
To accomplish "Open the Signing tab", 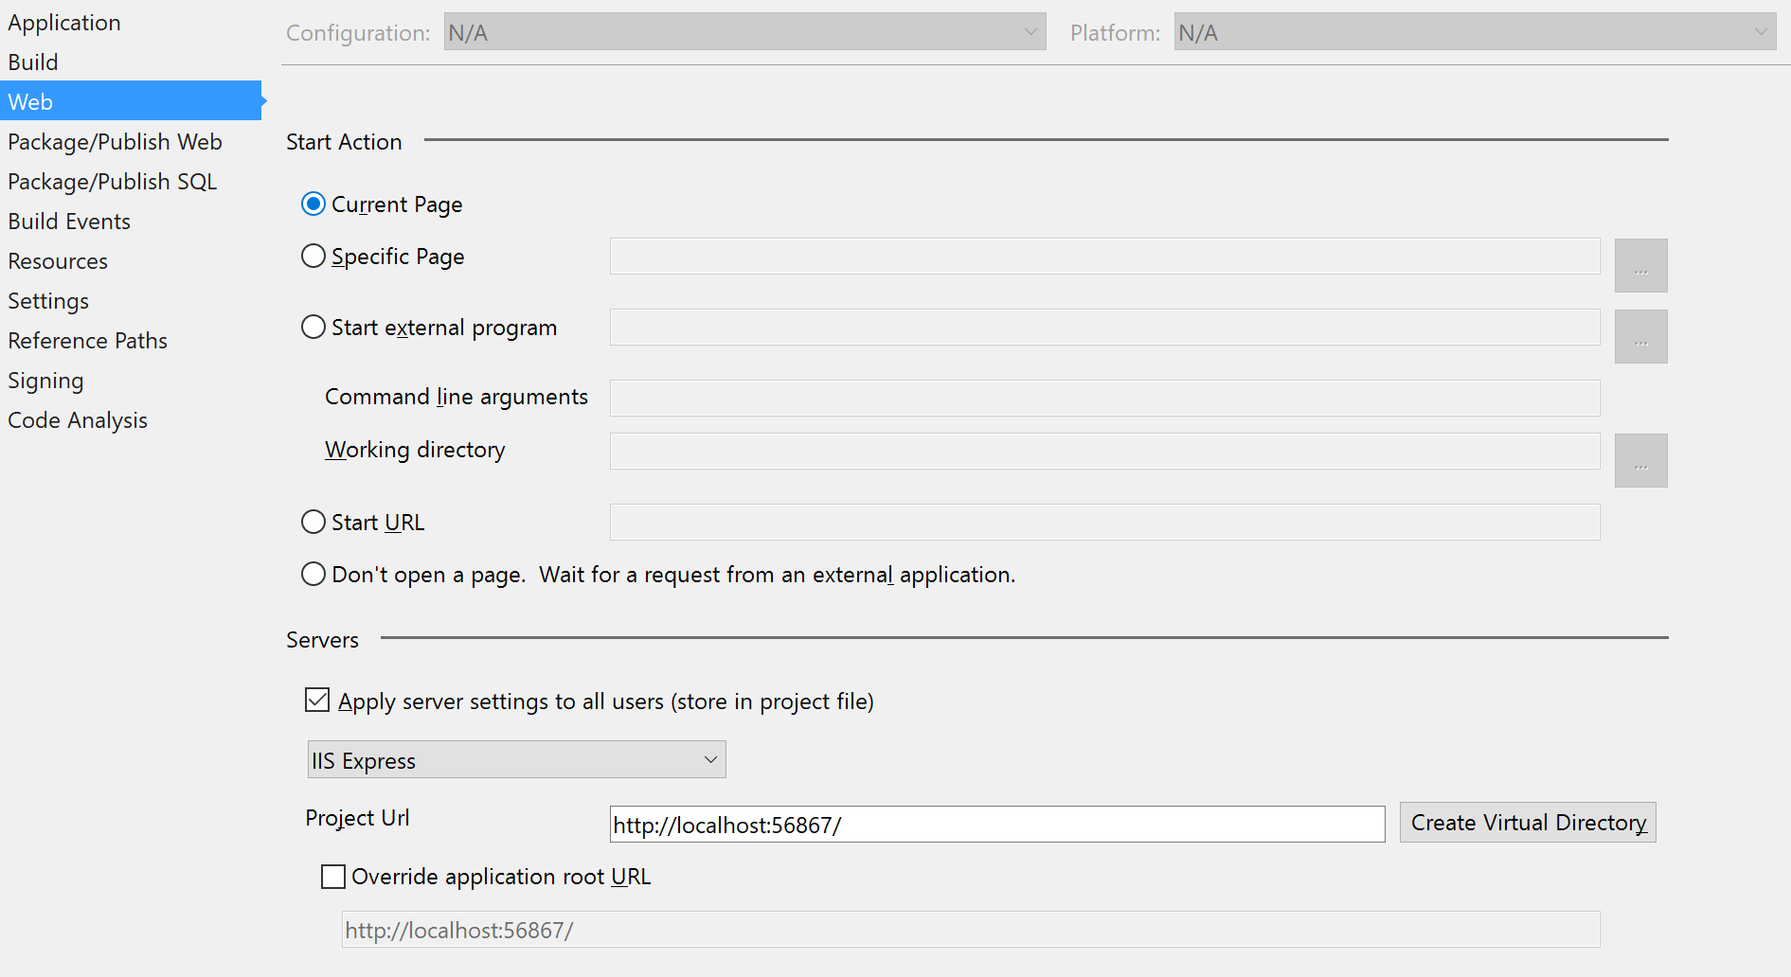I will [45, 381].
